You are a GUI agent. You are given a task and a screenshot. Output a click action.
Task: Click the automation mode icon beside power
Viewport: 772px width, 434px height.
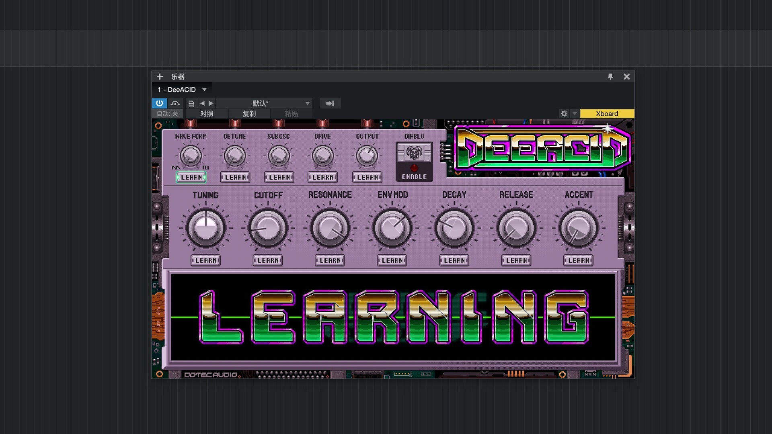click(175, 103)
